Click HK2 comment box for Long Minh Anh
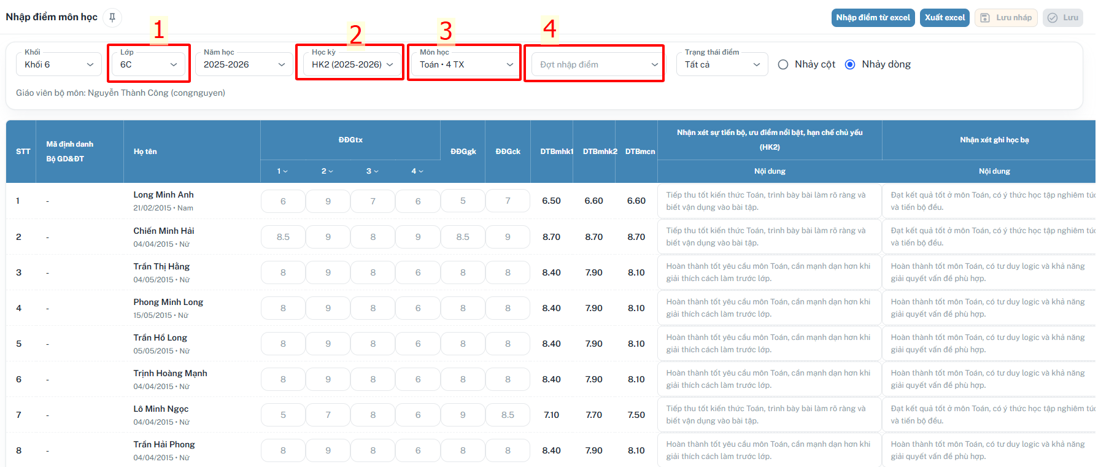Screen dimensions: 1109x467 point(770,201)
